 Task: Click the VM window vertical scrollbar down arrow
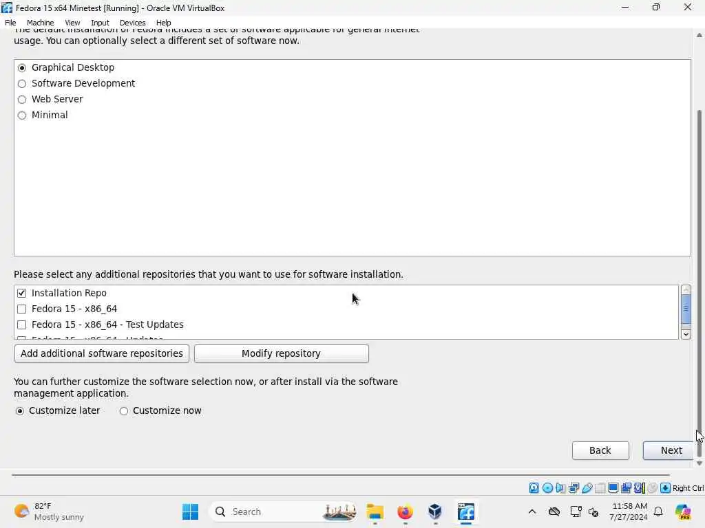(699, 463)
